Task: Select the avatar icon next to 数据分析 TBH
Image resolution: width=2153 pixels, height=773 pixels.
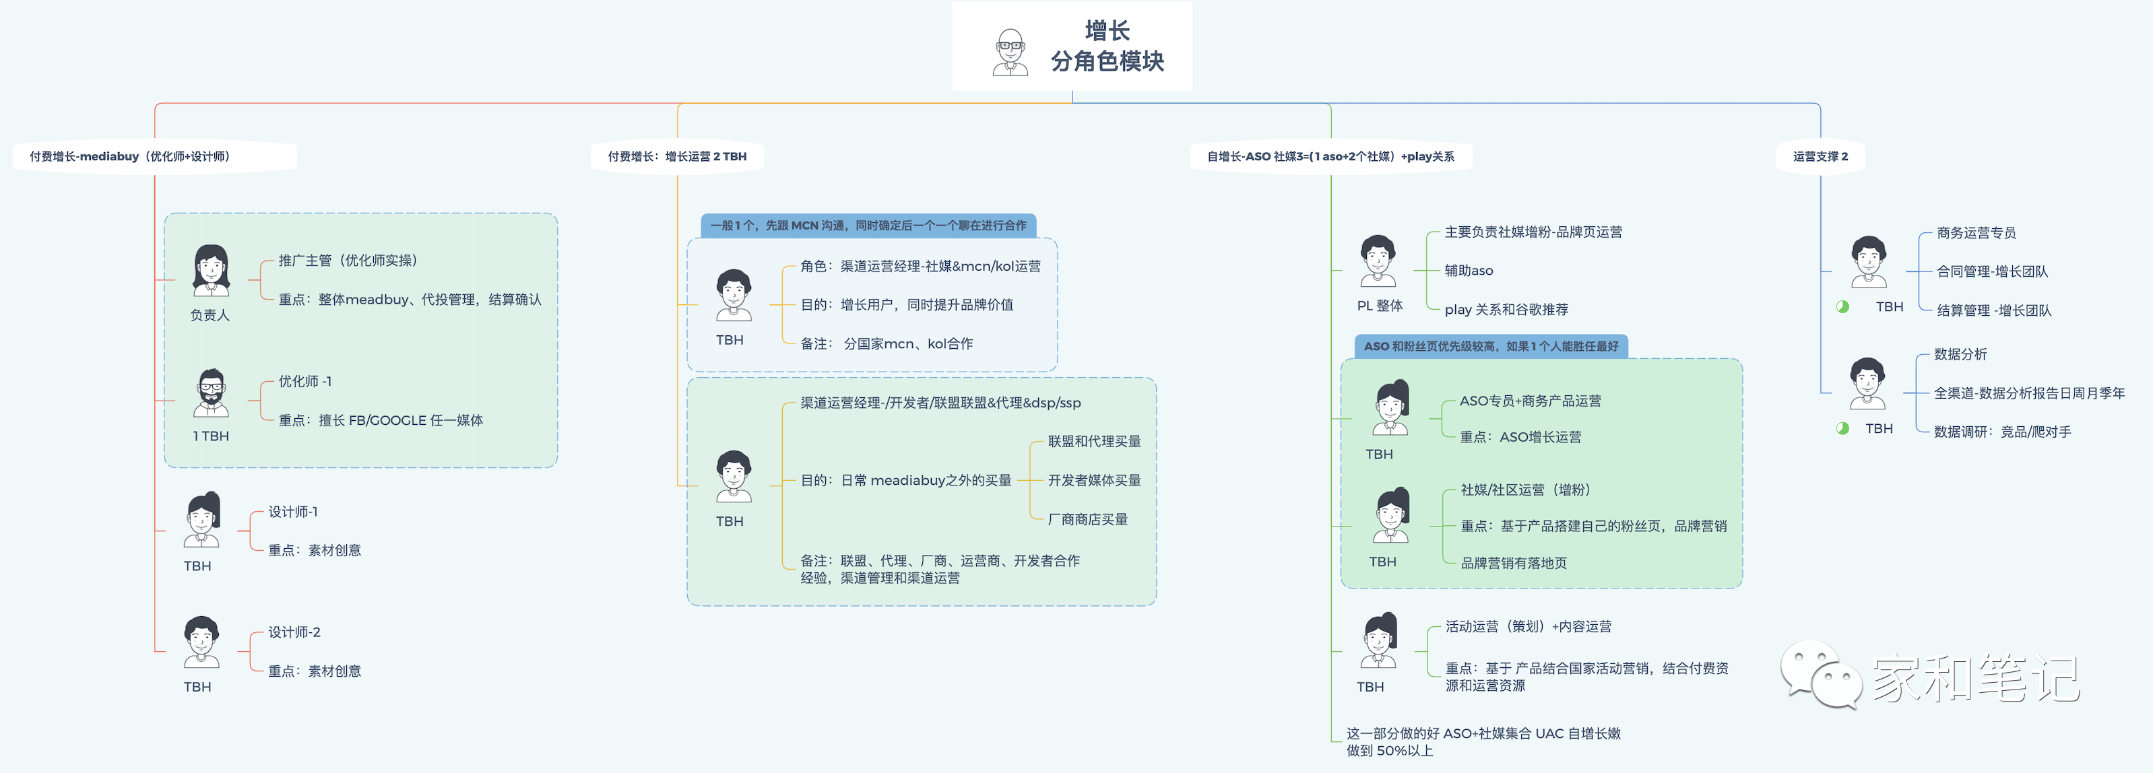Action: pyautogui.click(x=1867, y=384)
